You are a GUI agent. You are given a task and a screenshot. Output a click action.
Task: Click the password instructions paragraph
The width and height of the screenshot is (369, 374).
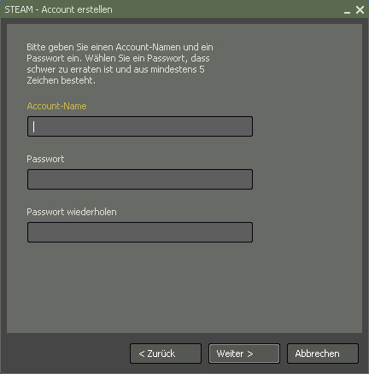[x=120, y=63]
